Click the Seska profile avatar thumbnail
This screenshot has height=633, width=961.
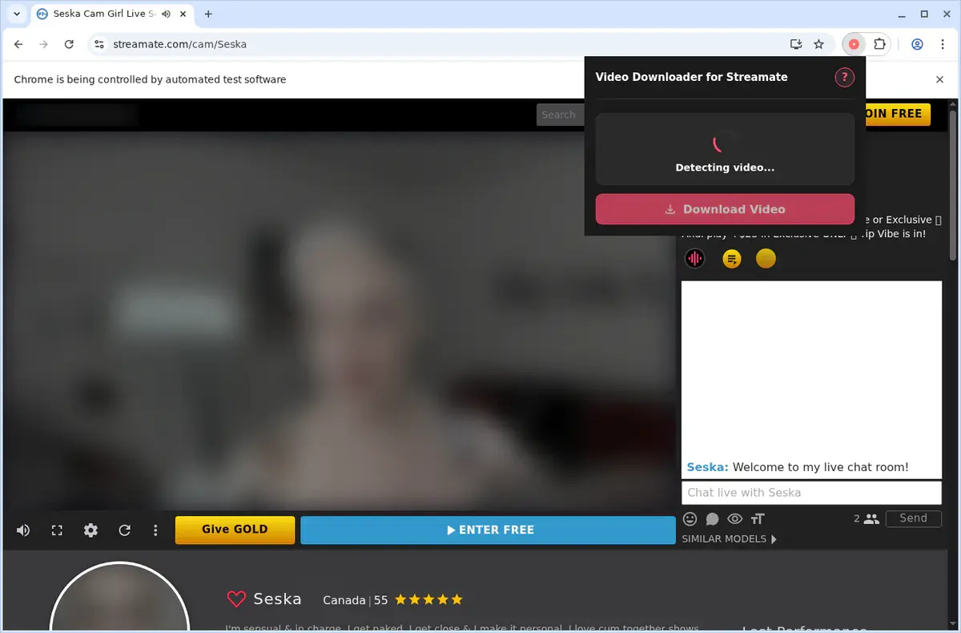point(119,598)
